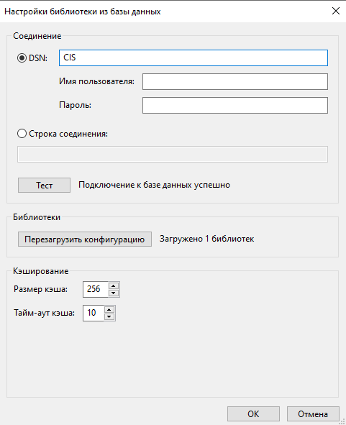346x425 pixels.
Task: Click 'Перезагрузить конфигурацию' button
Action: pyautogui.click(x=85, y=239)
